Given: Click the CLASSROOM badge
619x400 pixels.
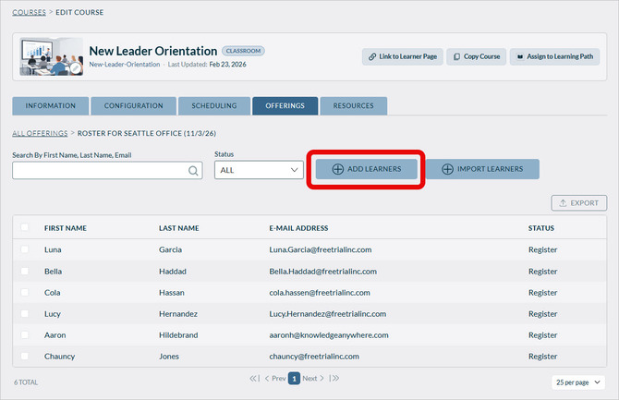Looking at the screenshot, I should click(243, 51).
